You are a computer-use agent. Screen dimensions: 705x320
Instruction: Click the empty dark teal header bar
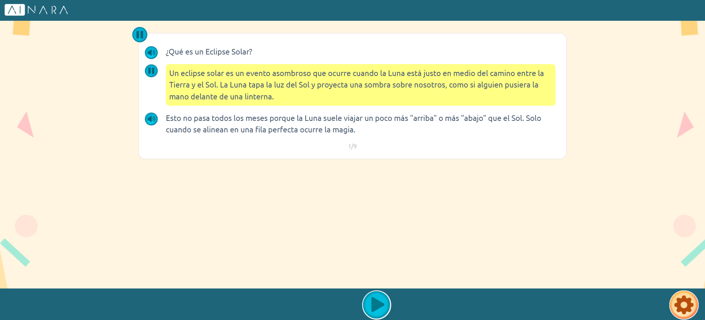coord(372,10)
